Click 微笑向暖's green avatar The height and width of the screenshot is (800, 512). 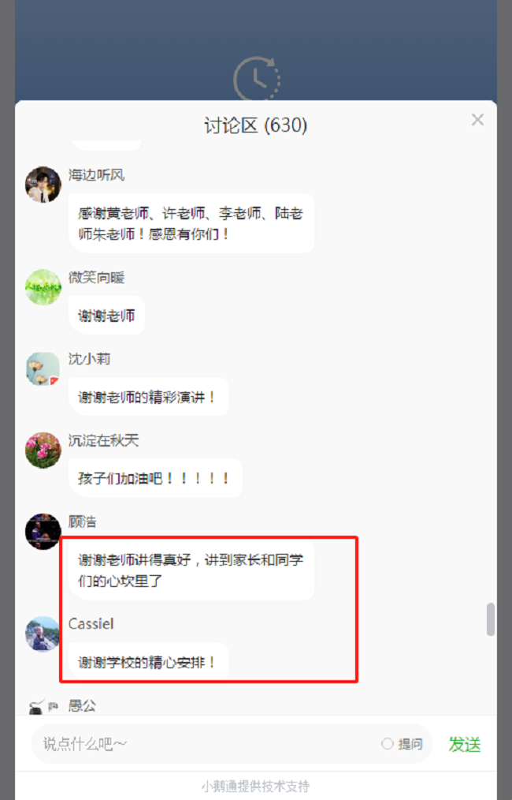(x=43, y=286)
